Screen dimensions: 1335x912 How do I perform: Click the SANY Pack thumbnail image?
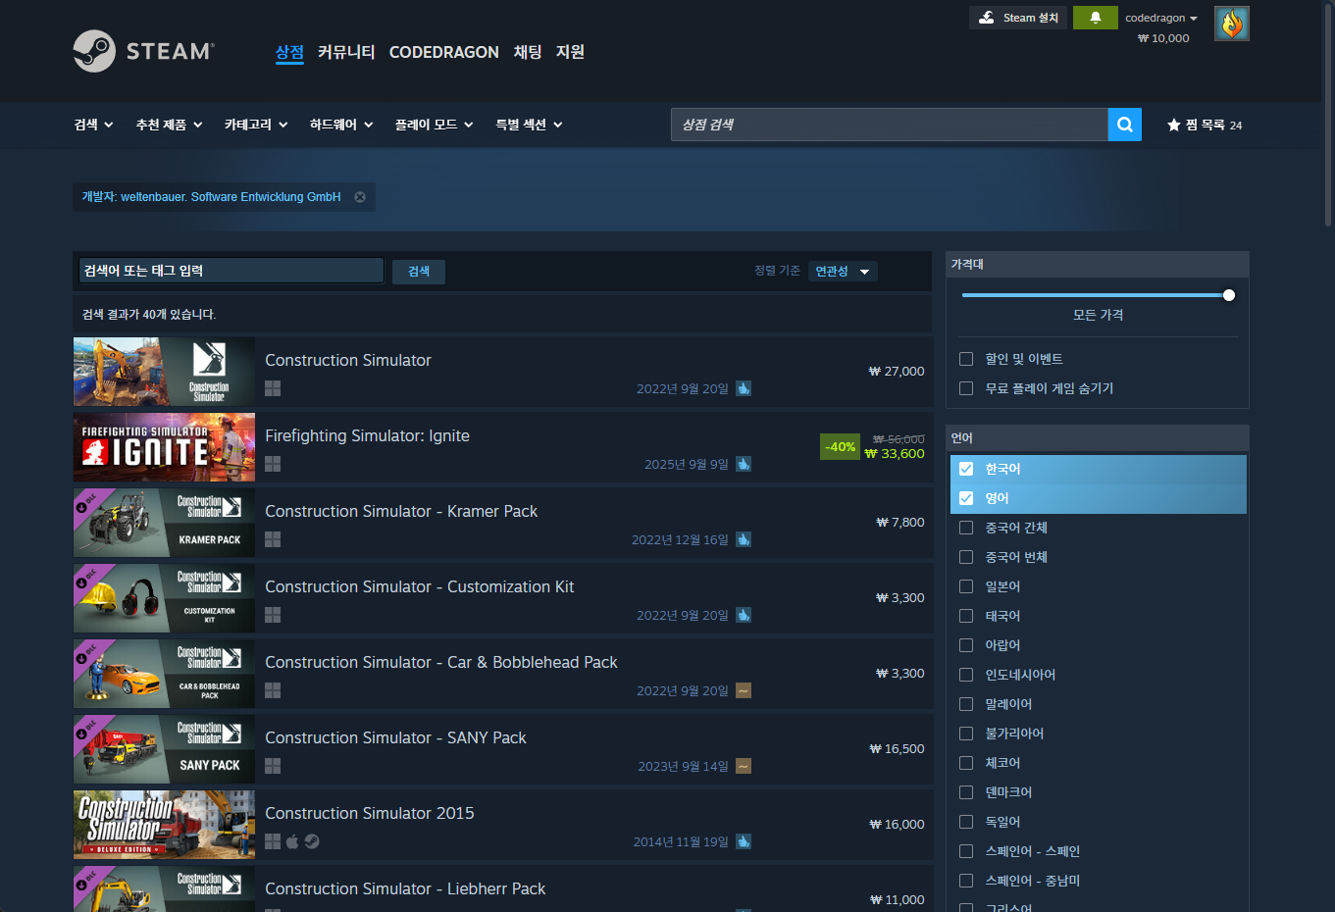point(164,749)
